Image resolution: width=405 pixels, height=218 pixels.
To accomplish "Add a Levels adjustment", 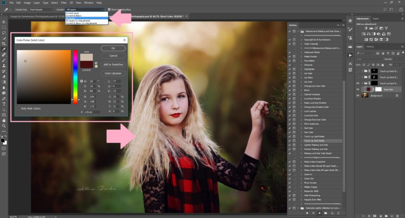I will click(x=371, y=28).
